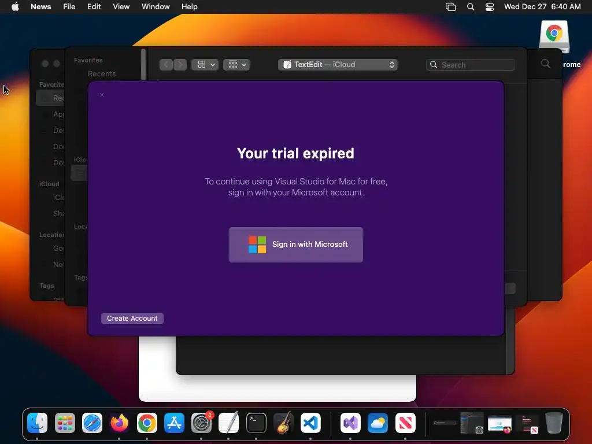This screenshot has width=592, height=444.
Task: Open Visual Studio for Mac from the Dock
Action: [350, 423]
